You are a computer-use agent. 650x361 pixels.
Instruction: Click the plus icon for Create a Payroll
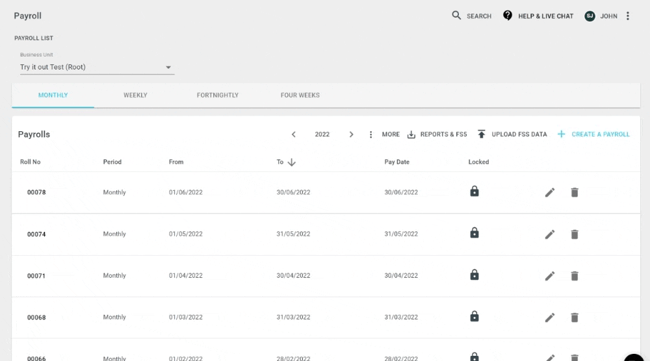562,134
